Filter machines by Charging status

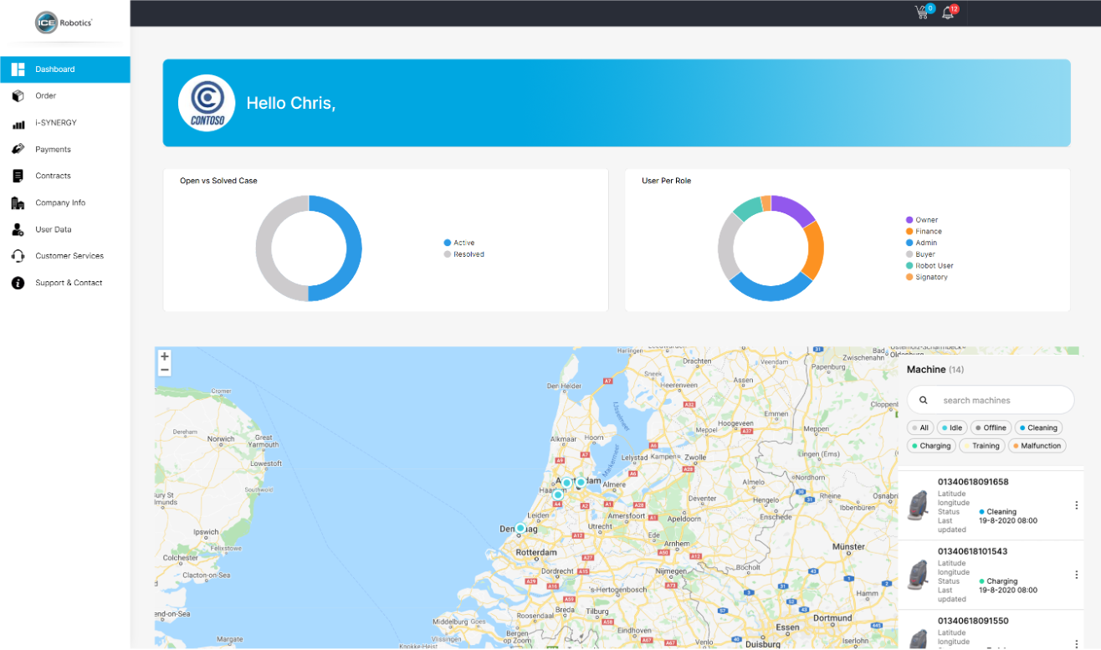click(931, 446)
